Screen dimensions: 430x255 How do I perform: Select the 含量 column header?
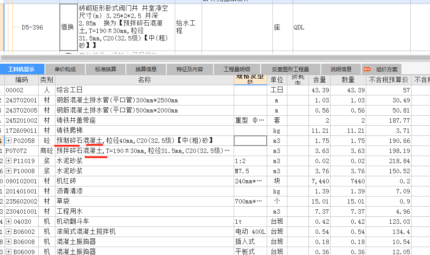point(320,80)
